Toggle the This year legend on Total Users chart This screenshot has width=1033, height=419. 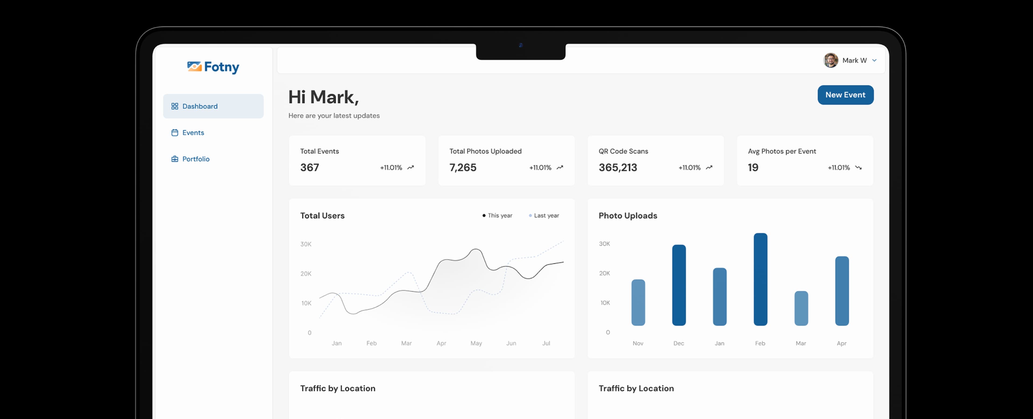click(x=497, y=215)
